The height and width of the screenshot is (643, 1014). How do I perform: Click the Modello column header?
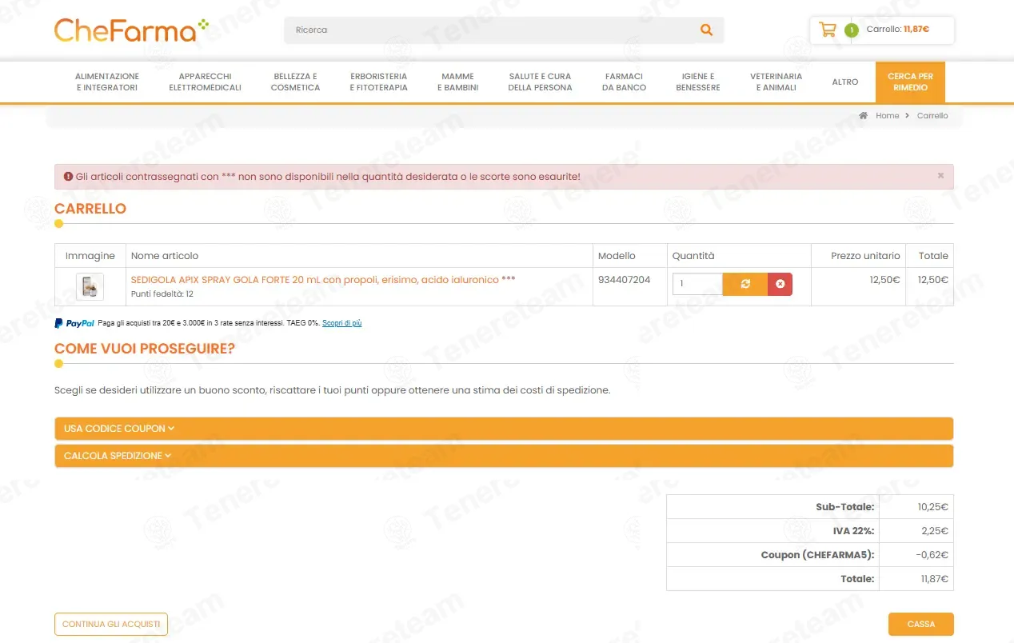click(x=617, y=256)
